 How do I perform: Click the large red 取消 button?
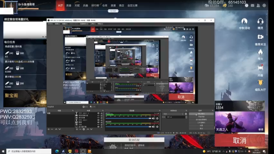pos(239,140)
